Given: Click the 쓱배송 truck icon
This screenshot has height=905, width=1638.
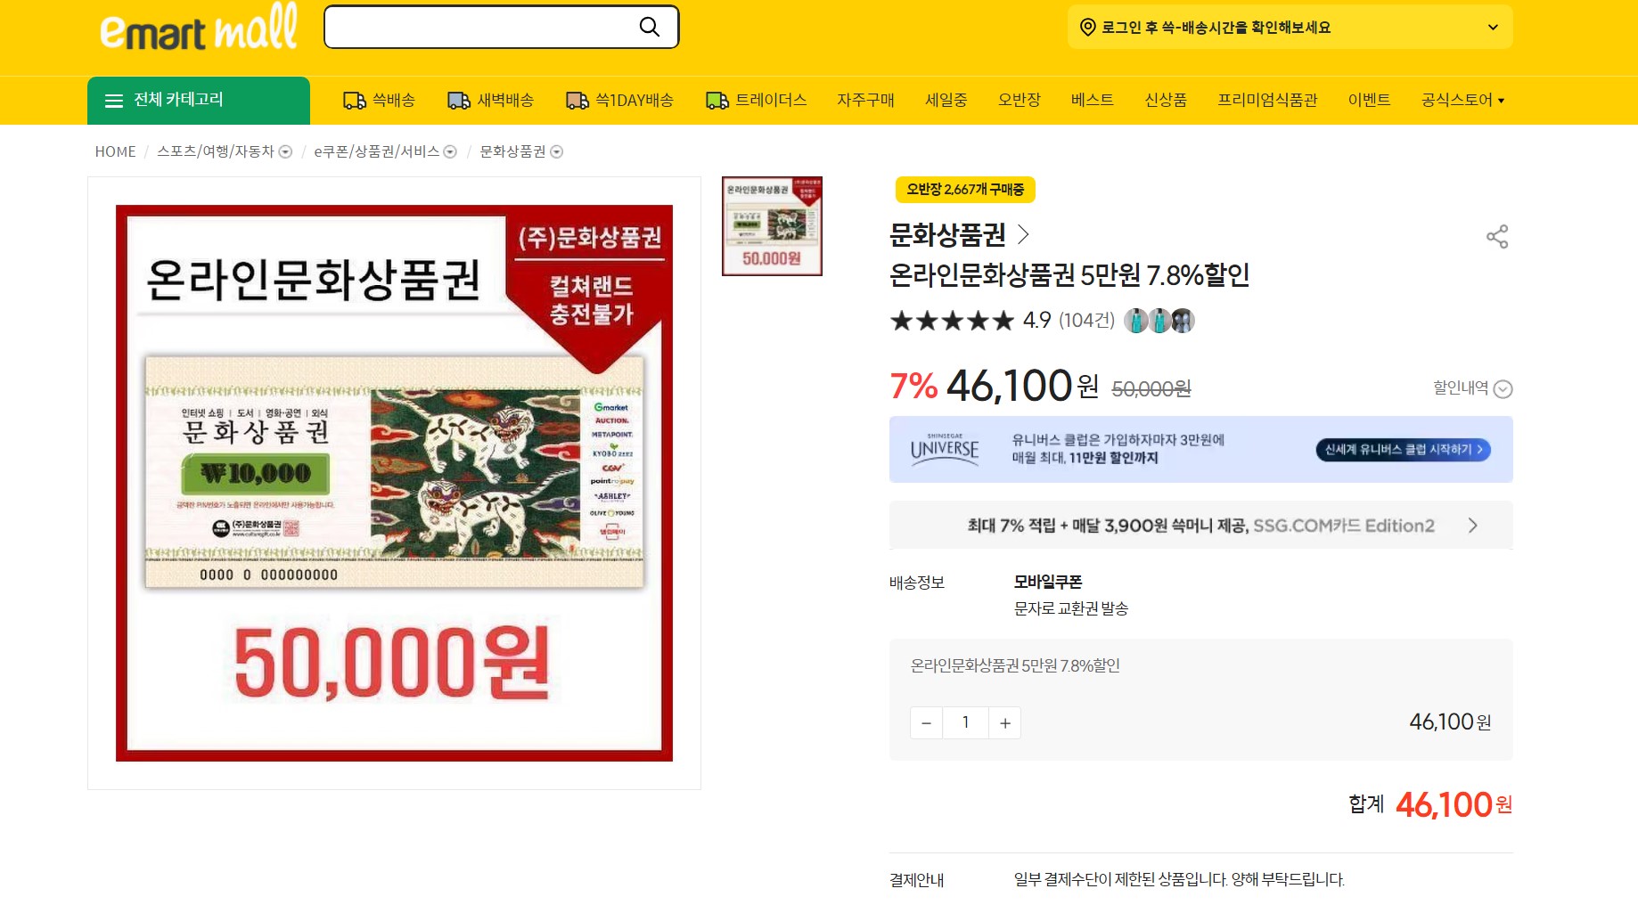Looking at the screenshot, I should pyautogui.click(x=355, y=101).
